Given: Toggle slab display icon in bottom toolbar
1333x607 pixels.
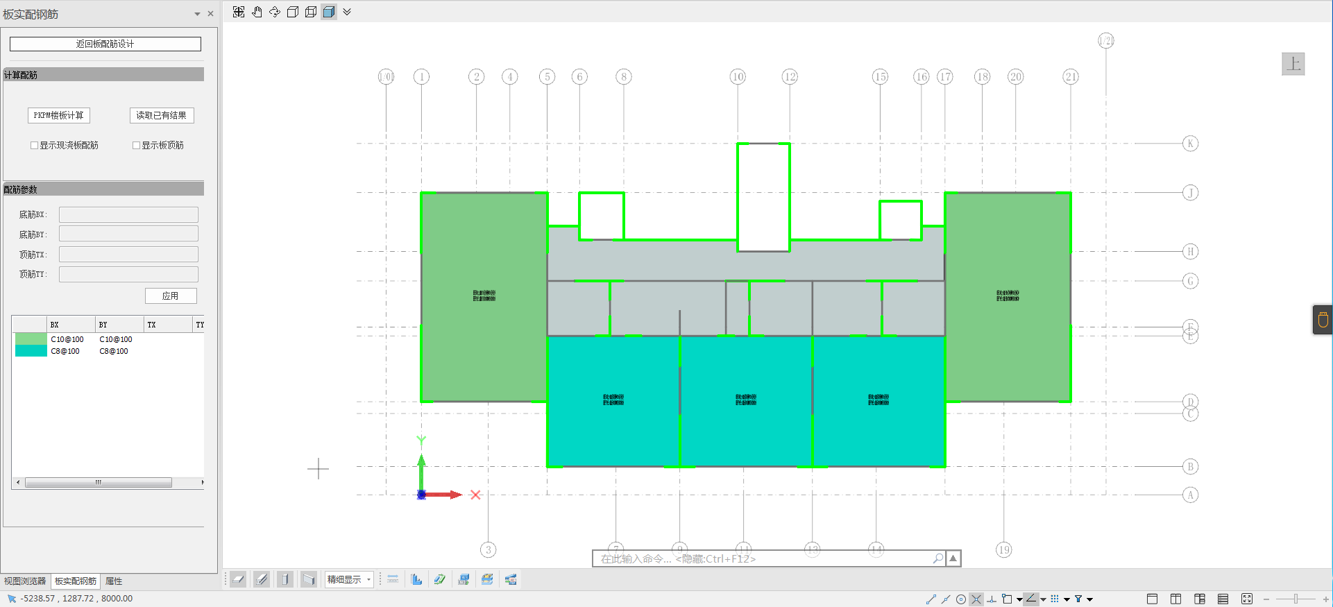Looking at the screenshot, I should [238, 579].
